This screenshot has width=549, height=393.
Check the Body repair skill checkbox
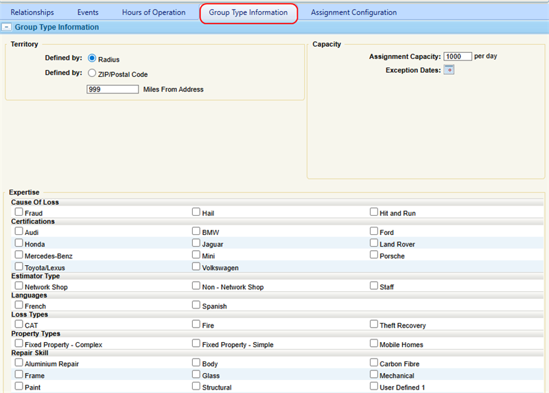pos(196,363)
